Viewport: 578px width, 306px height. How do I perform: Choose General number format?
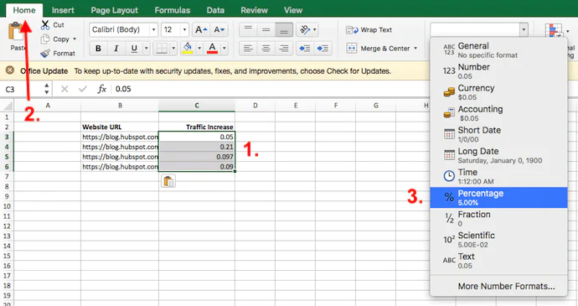498,50
